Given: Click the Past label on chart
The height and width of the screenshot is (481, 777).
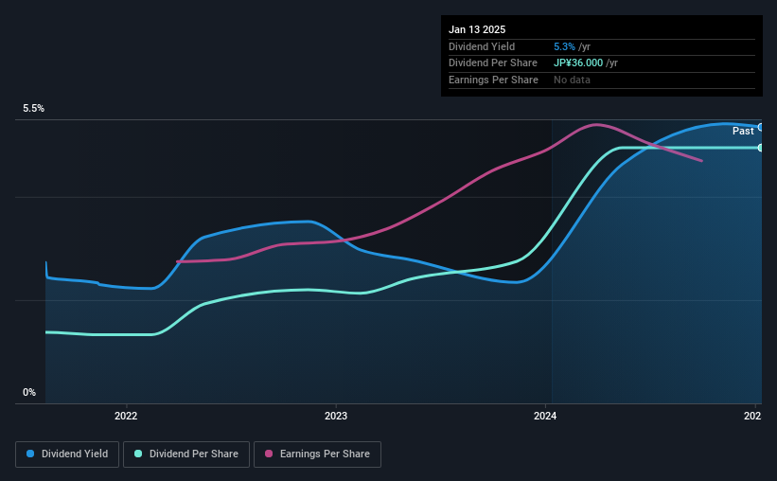Looking at the screenshot, I should pos(743,131).
